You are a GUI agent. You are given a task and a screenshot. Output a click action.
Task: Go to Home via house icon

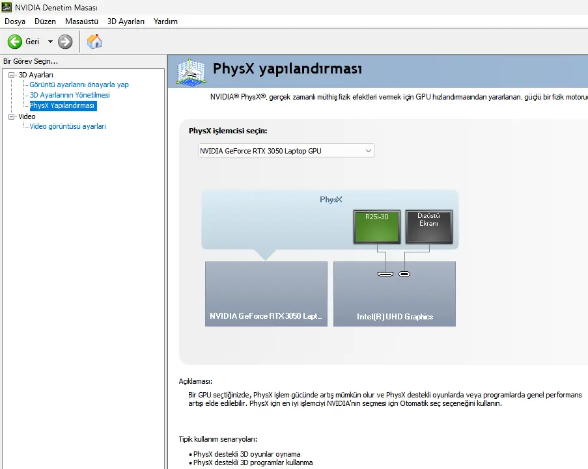(94, 41)
